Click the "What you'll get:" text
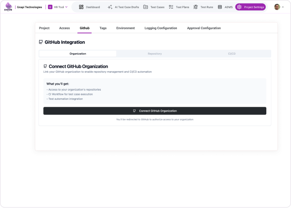The width and height of the screenshot is (291, 208). (58, 84)
